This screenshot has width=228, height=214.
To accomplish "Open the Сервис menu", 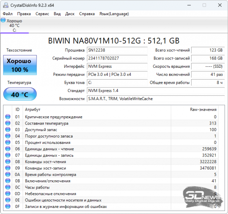I will tap(42, 14).
